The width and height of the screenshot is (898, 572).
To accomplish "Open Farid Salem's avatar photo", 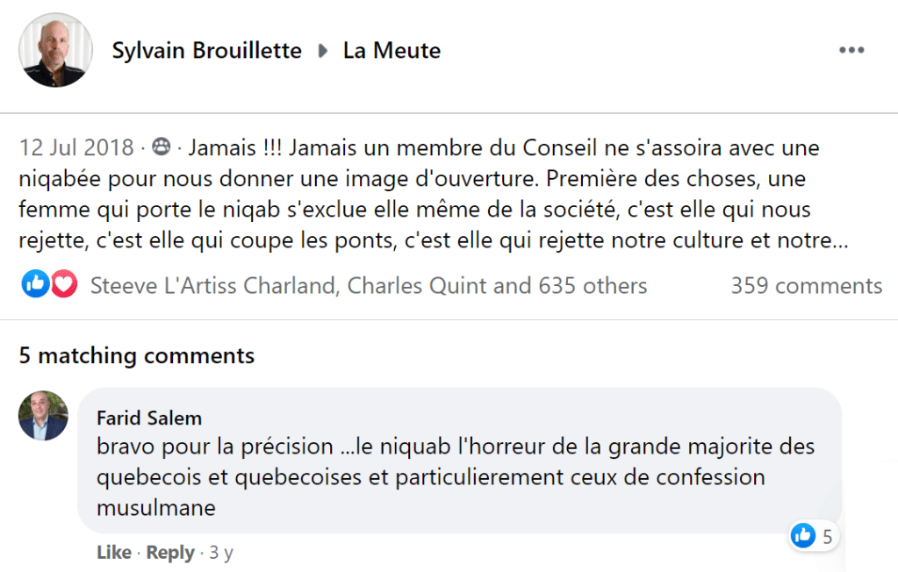I will point(43,415).
